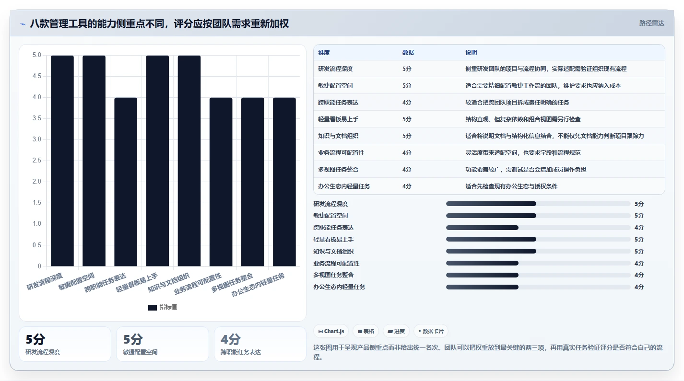Click the description starting 结构直观
The height and width of the screenshot is (381, 684).
point(523,119)
